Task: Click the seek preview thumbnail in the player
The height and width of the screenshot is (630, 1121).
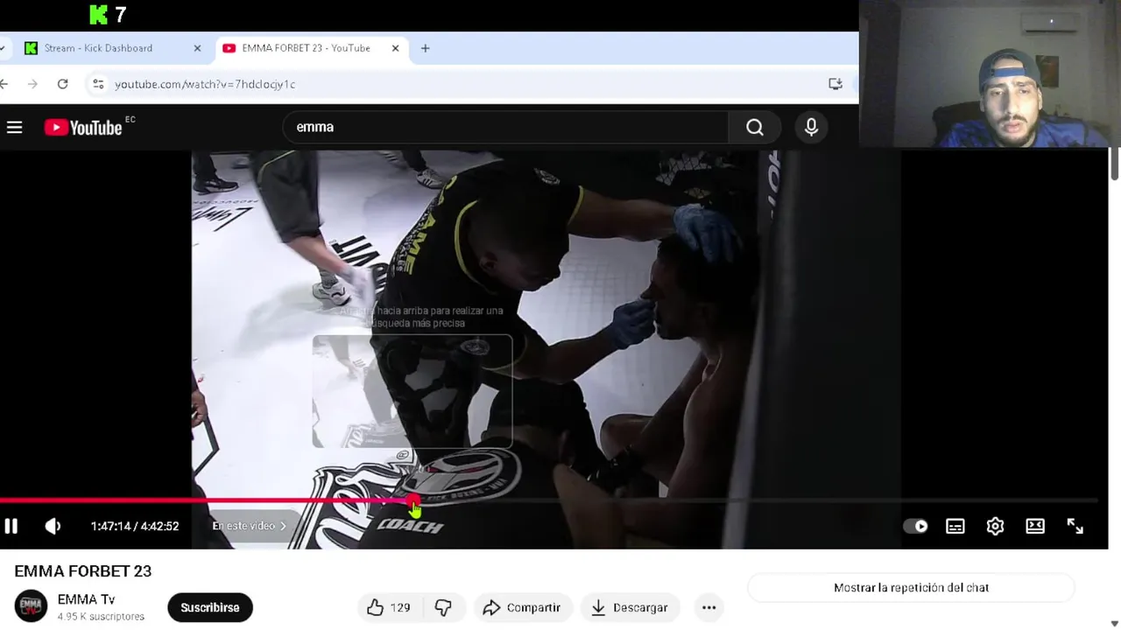Action: coord(412,391)
